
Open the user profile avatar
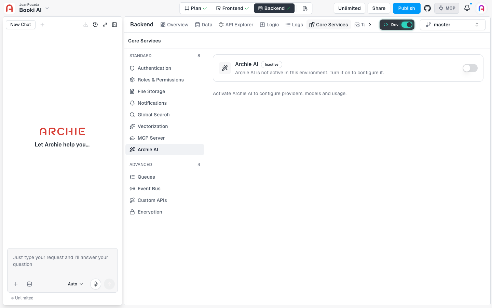481,8
